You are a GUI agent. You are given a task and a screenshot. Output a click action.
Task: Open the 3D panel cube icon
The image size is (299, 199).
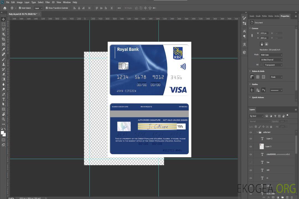pos(244,52)
